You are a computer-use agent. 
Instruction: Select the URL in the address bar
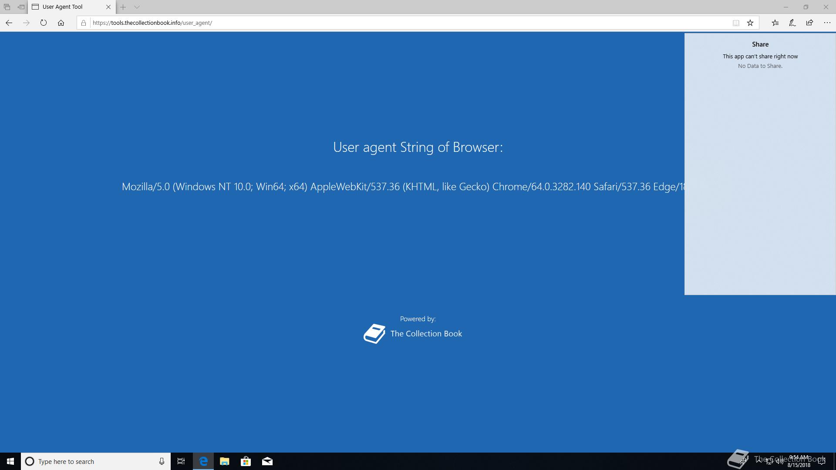(x=152, y=23)
